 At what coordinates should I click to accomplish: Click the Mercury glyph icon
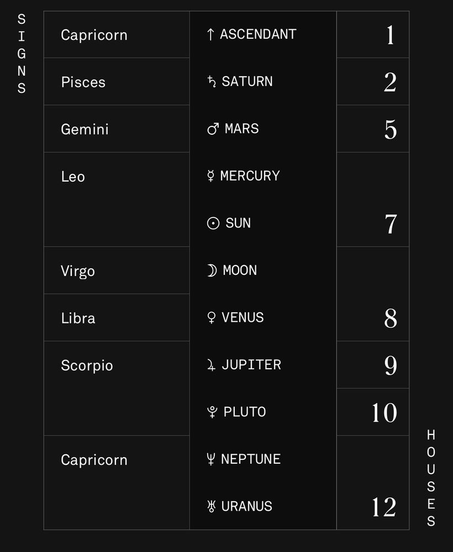click(x=210, y=176)
